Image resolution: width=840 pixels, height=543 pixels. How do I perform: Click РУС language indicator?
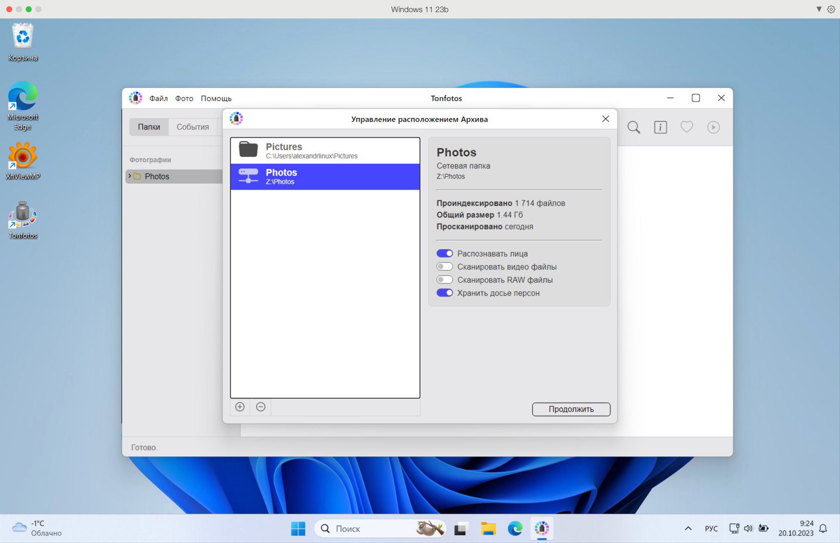[711, 529]
